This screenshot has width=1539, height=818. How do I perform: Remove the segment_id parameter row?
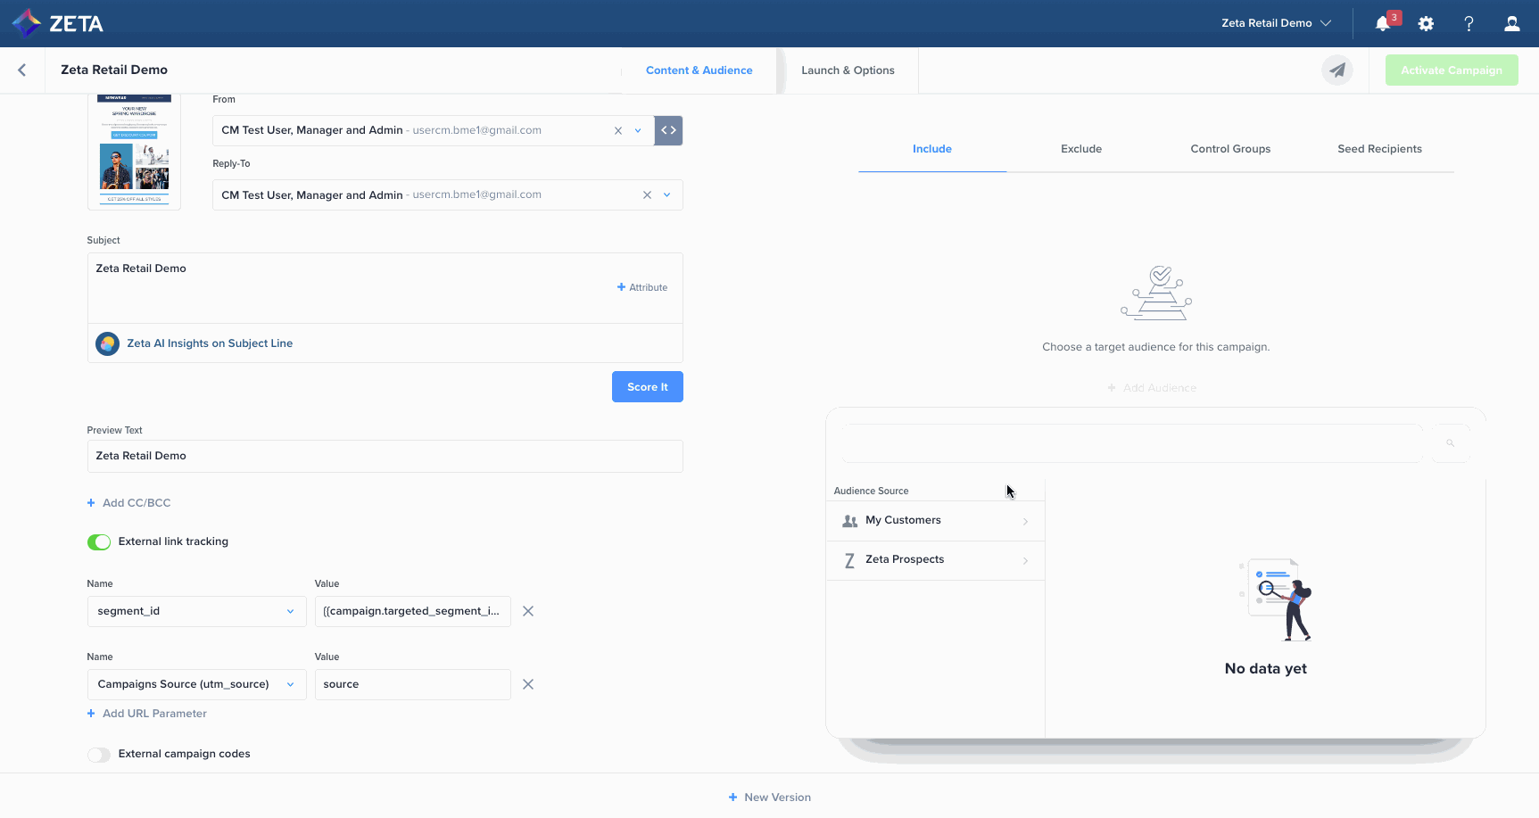pyautogui.click(x=528, y=611)
